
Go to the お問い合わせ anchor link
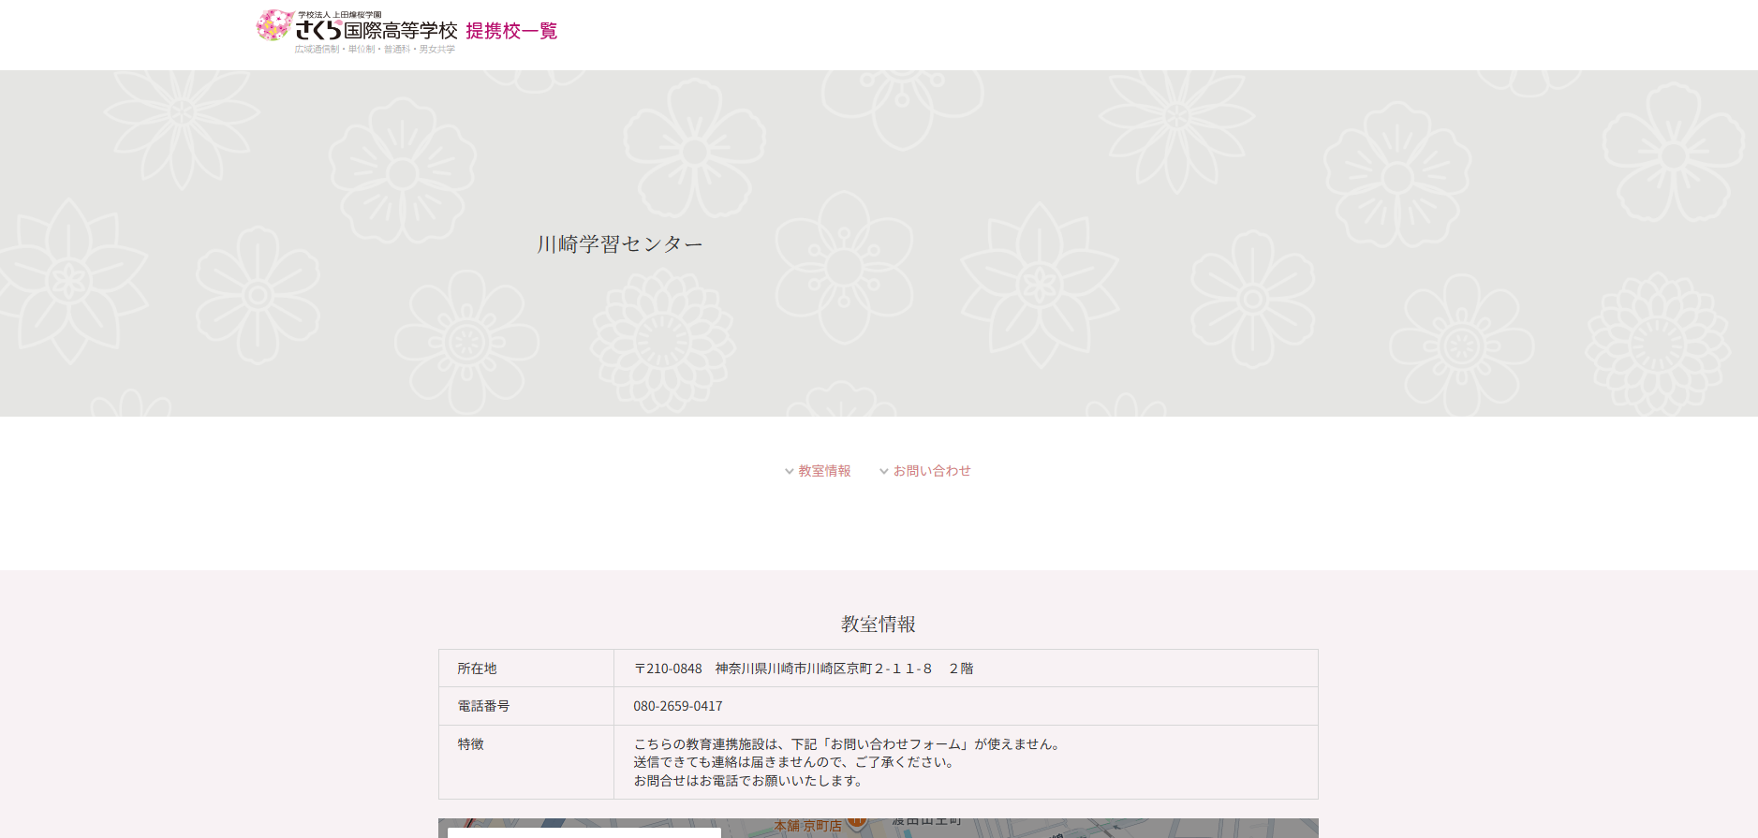point(931,471)
